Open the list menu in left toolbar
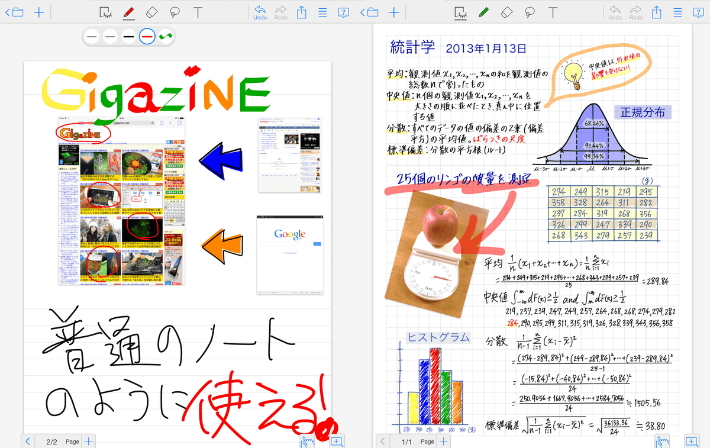This screenshot has width=710, height=448. [322, 12]
